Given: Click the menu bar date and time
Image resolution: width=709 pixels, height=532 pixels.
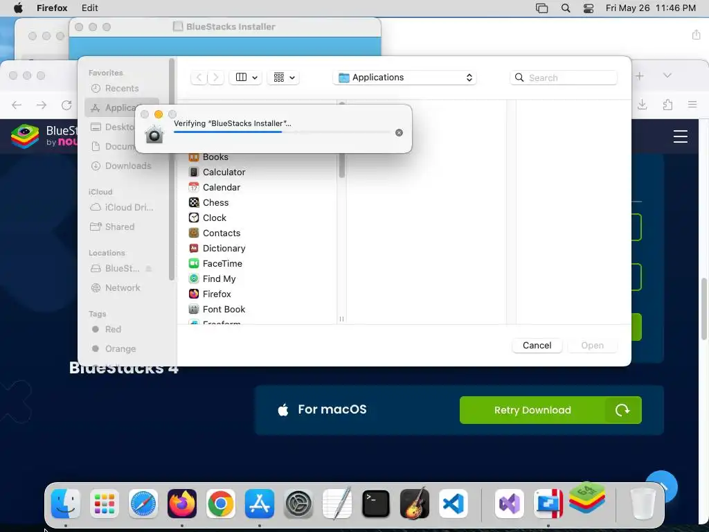Looking at the screenshot, I should 650,8.
